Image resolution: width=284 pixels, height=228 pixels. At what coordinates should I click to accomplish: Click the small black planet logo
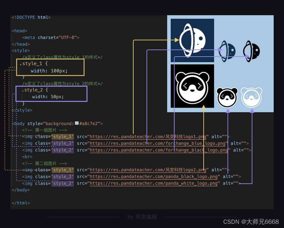click(251, 51)
